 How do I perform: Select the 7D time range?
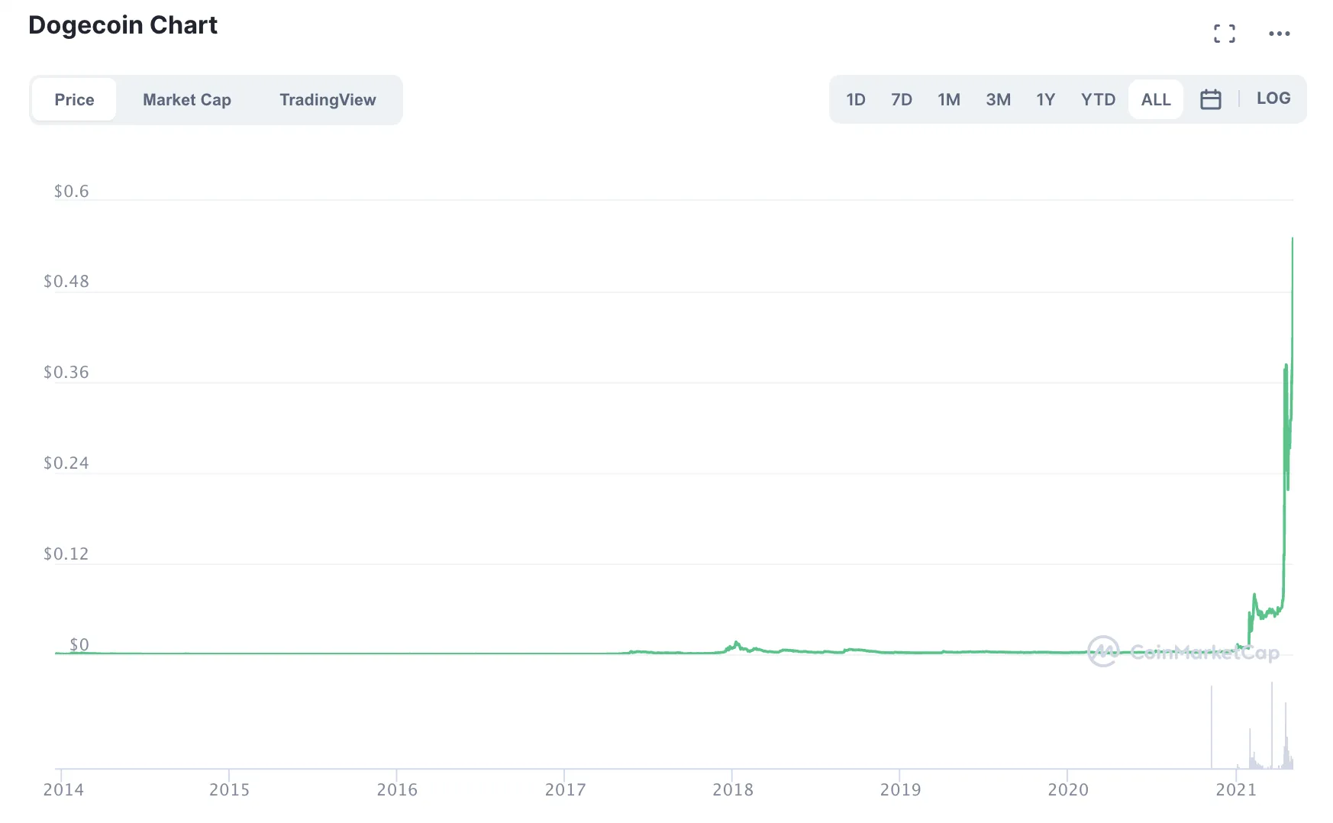click(x=901, y=100)
